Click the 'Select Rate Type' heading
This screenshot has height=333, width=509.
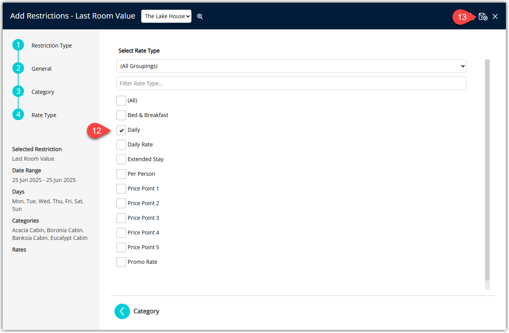point(139,51)
